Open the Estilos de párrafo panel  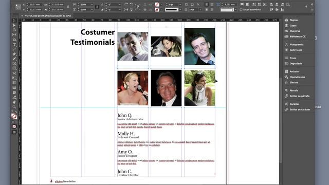pos(299,96)
